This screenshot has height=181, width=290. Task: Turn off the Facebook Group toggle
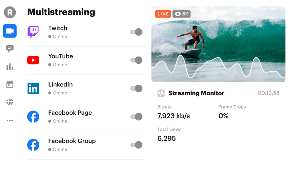point(136,145)
